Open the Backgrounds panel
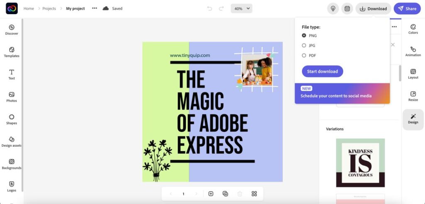The height and width of the screenshot is (204, 425). pyautogui.click(x=12, y=165)
